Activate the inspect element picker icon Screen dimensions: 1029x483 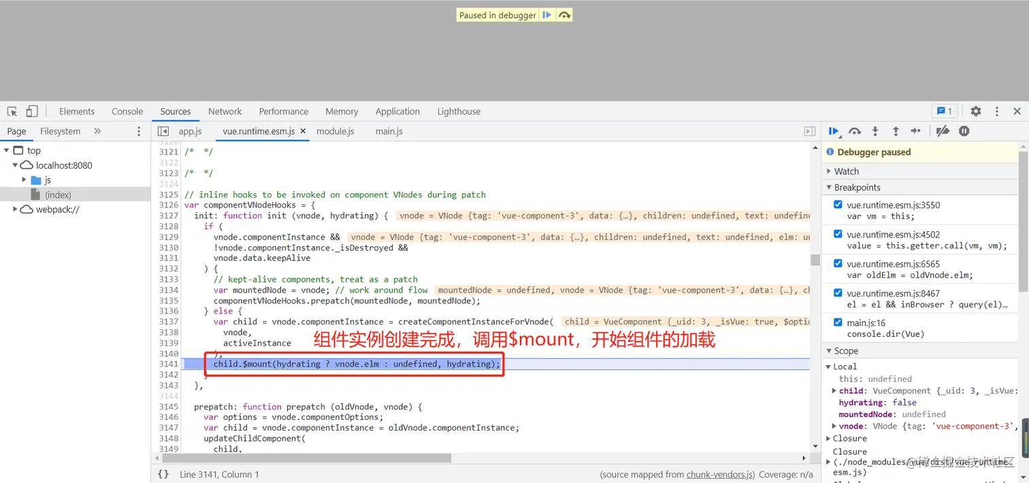(x=12, y=112)
